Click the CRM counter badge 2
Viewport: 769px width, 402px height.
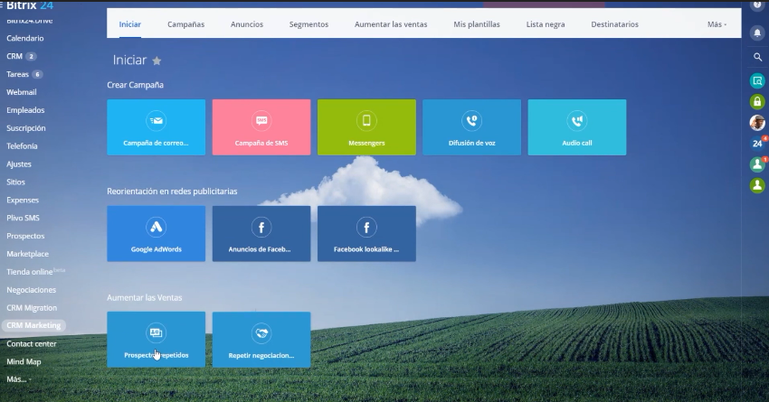31,56
